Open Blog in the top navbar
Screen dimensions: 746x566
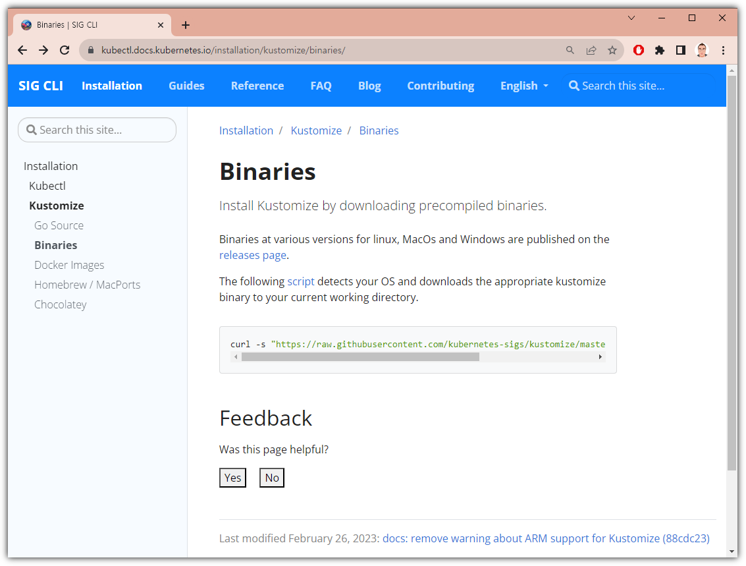click(x=369, y=86)
